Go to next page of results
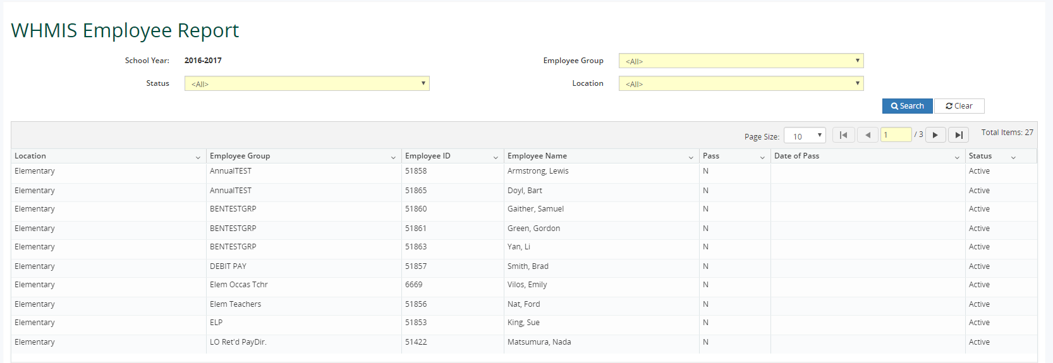The height and width of the screenshot is (363, 1053). [x=935, y=135]
